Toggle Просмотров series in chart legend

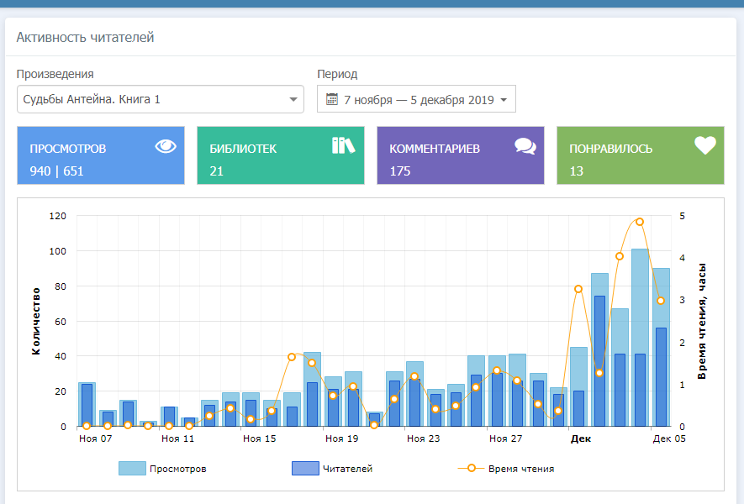coord(177,469)
